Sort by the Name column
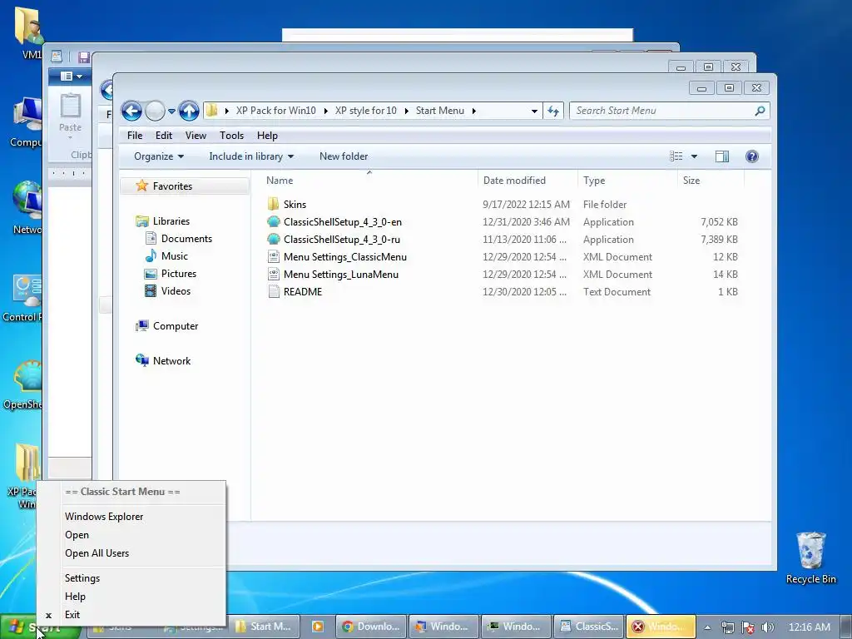The width and height of the screenshot is (852, 639). (x=369, y=181)
